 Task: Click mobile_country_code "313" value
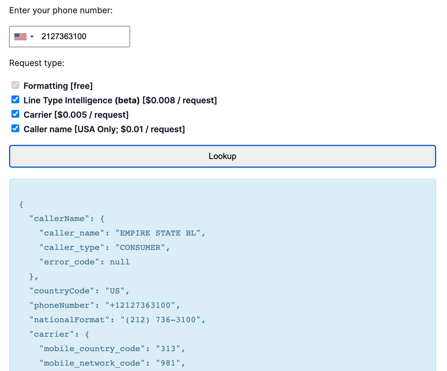coord(168,349)
